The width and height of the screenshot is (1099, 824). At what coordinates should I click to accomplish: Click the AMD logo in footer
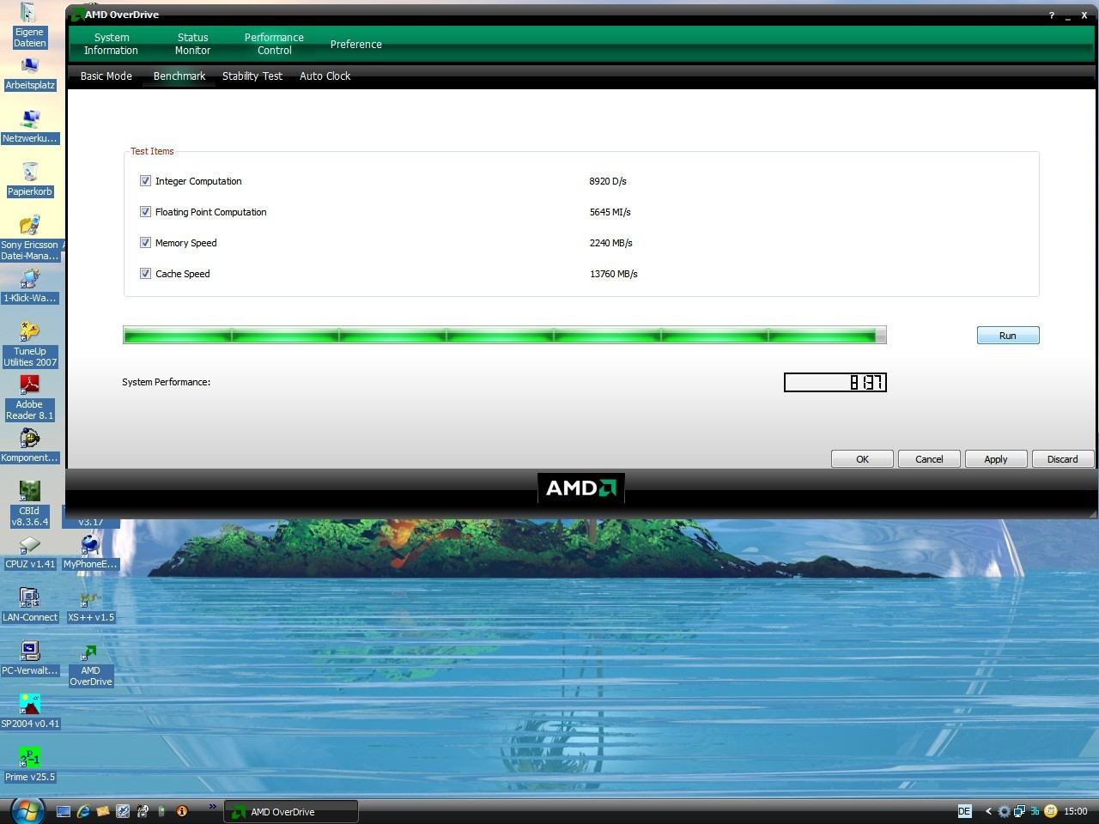tap(581, 488)
